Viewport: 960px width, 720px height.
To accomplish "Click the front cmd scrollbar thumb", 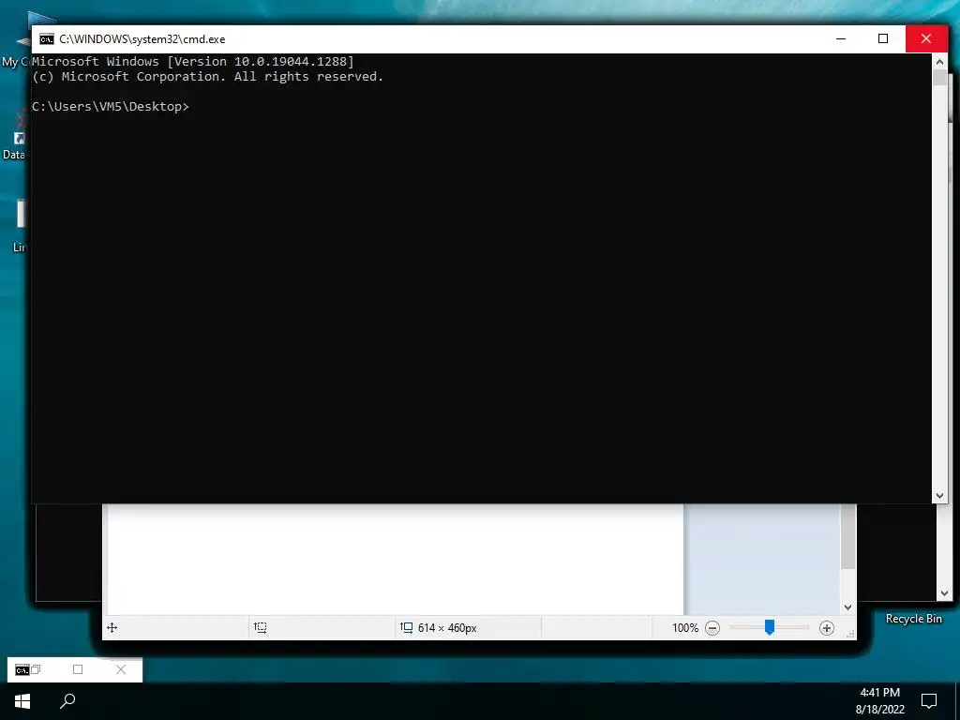I will click(x=939, y=77).
